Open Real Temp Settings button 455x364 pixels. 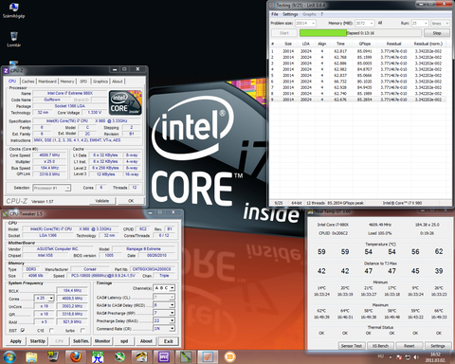pos(438,346)
